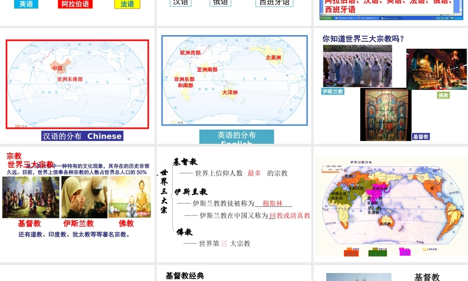
Task: Click the 欧洲 label on religion map
Action: 349,176
